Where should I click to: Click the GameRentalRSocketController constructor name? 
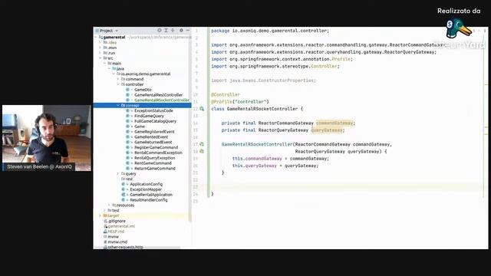click(257, 144)
